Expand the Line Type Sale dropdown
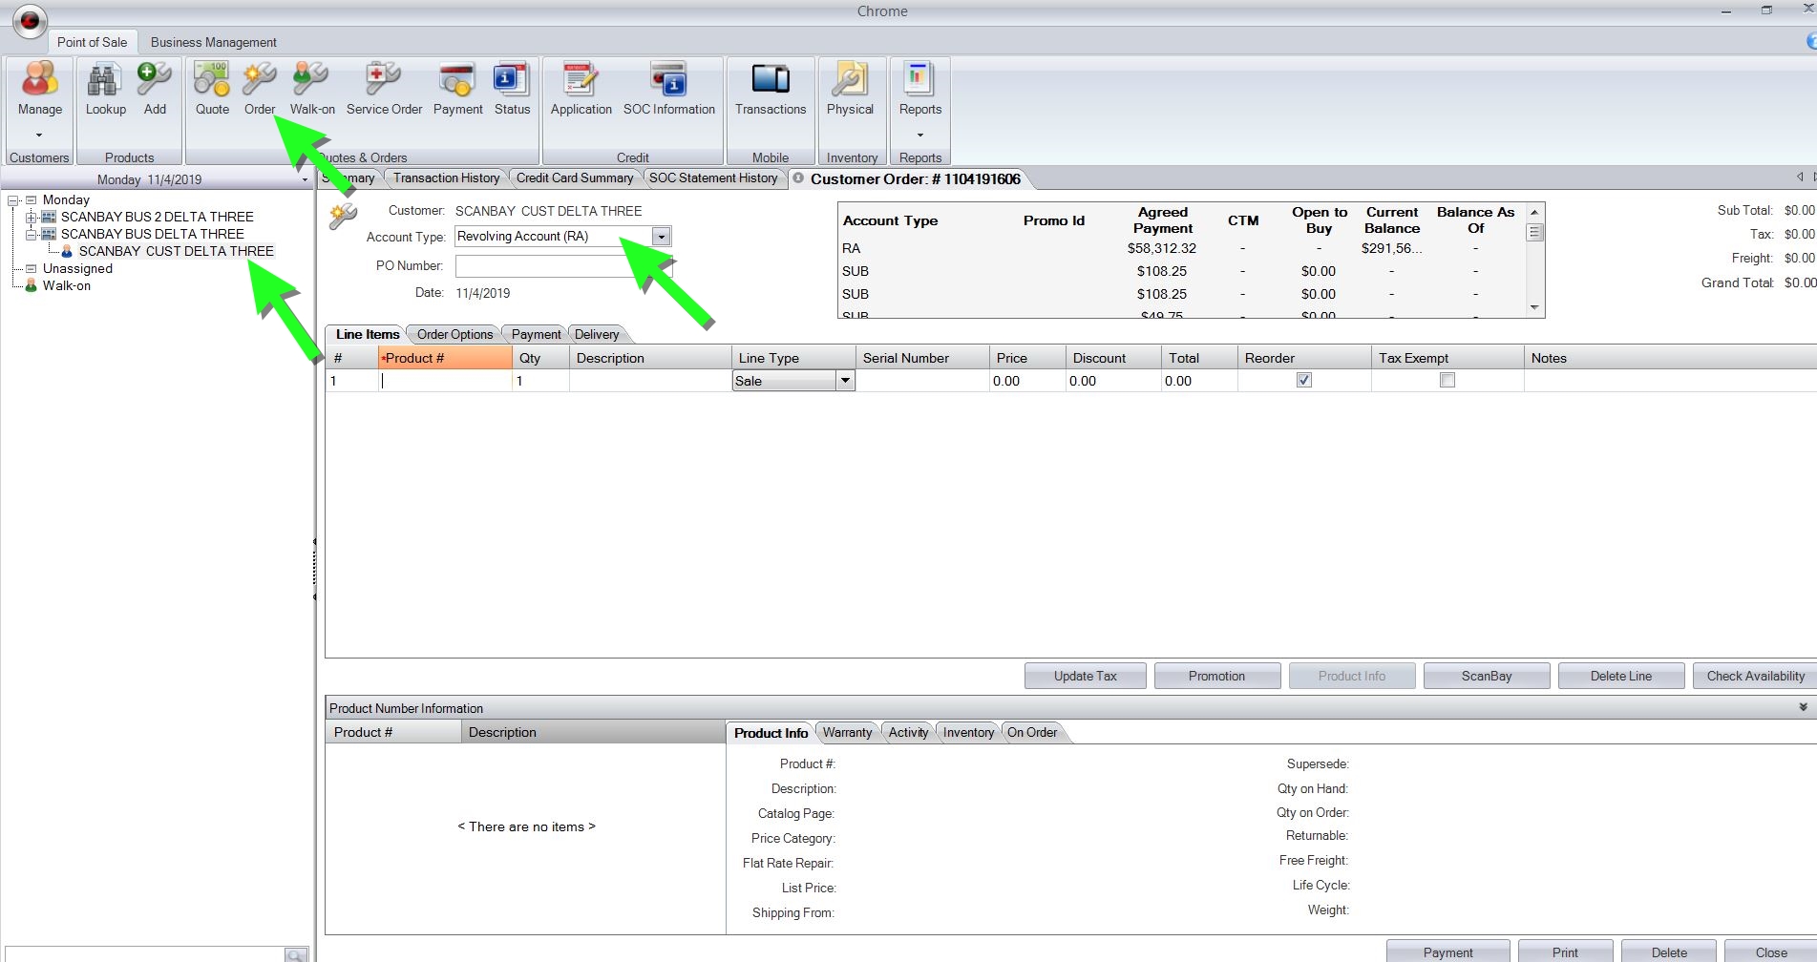Image resolution: width=1817 pixels, height=962 pixels. pyautogui.click(x=844, y=381)
